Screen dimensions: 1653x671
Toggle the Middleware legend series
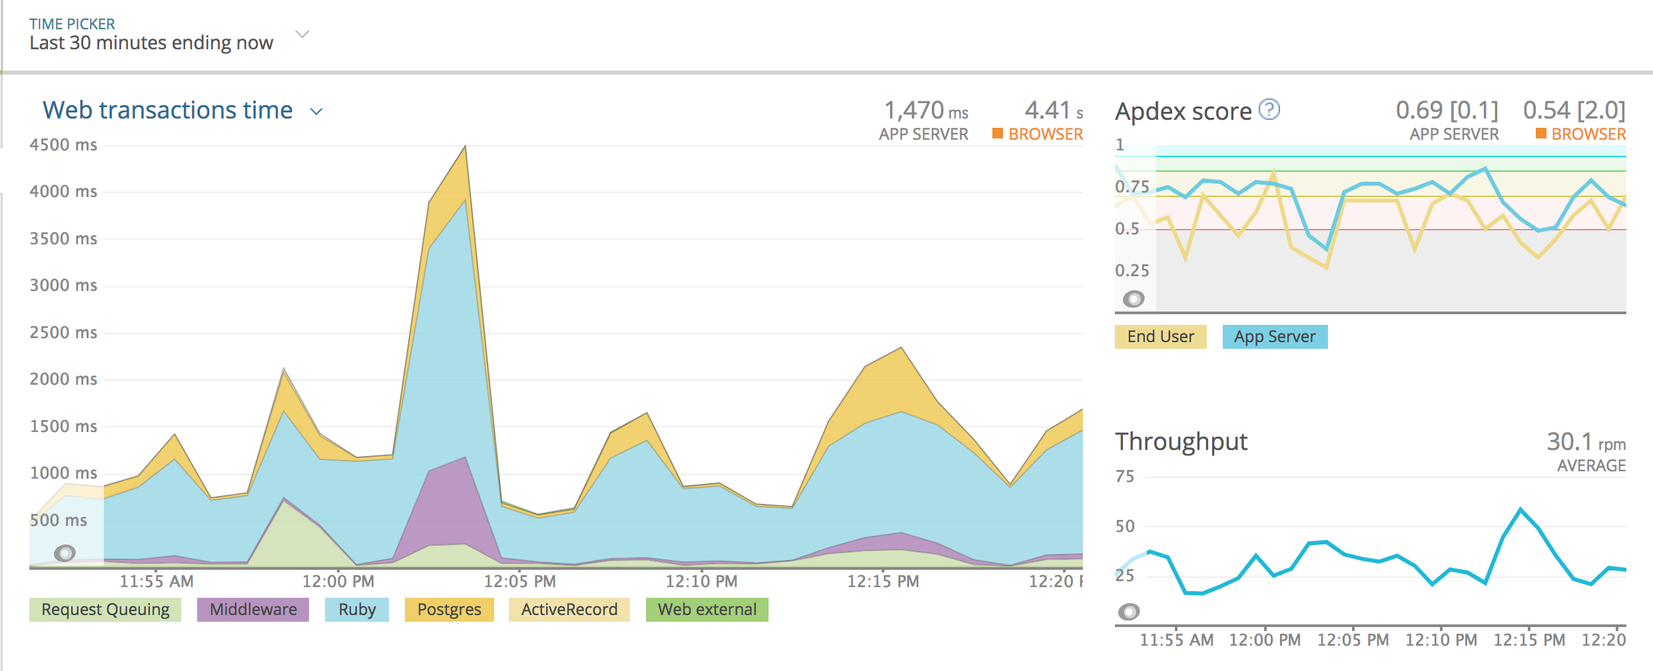tap(253, 610)
